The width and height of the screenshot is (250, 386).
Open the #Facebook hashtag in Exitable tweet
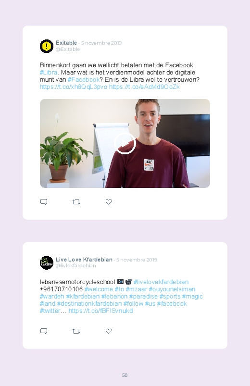(84, 79)
